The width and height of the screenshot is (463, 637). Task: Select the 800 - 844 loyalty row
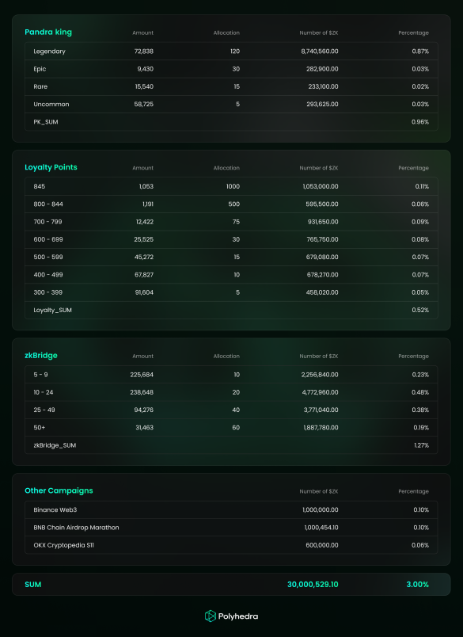[x=231, y=204]
